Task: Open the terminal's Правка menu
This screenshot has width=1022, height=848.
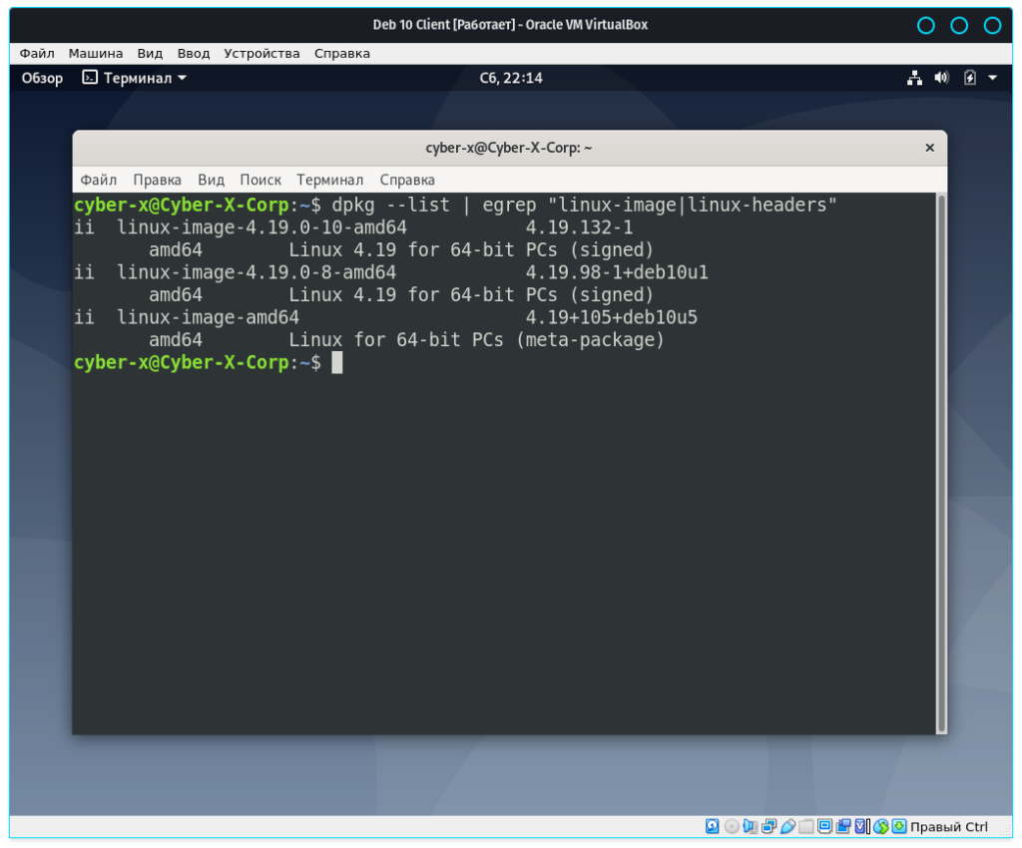Action: click(157, 180)
